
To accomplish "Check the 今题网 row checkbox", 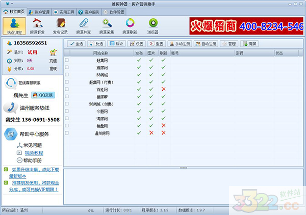I will [x=67, y=111].
